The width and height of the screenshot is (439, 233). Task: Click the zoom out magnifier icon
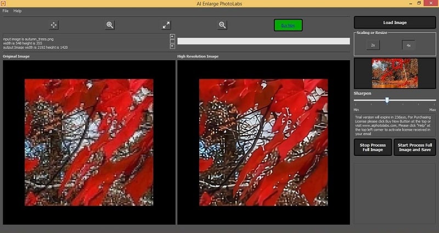222,25
